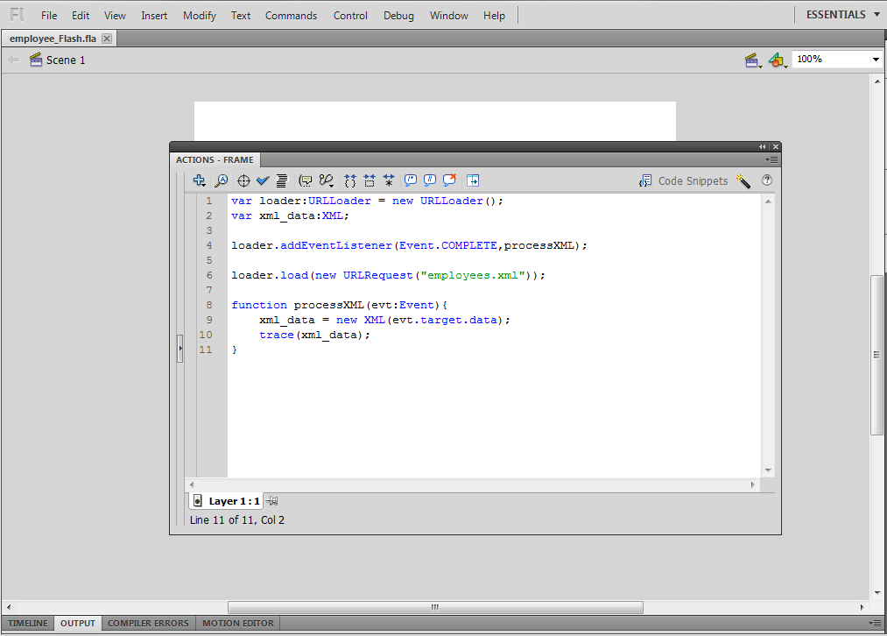Screen dimensions: 887x636
Task: Click Insert a target path icon
Action: pyautogui.click(x=243, y=180)
